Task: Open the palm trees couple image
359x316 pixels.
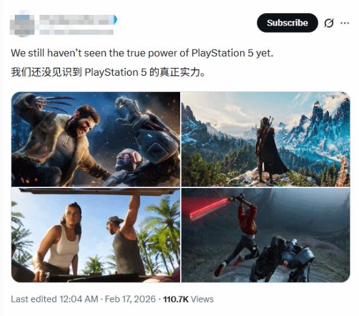Action: point(96,235)
